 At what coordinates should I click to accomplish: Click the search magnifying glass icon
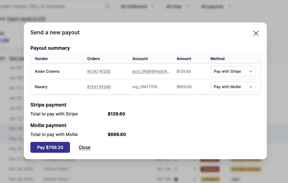coord(107,6)
